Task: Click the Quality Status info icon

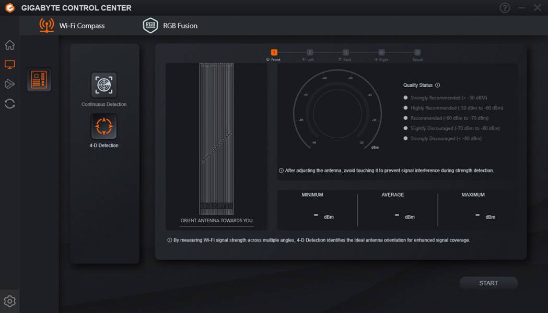Action: click(438, 85)
